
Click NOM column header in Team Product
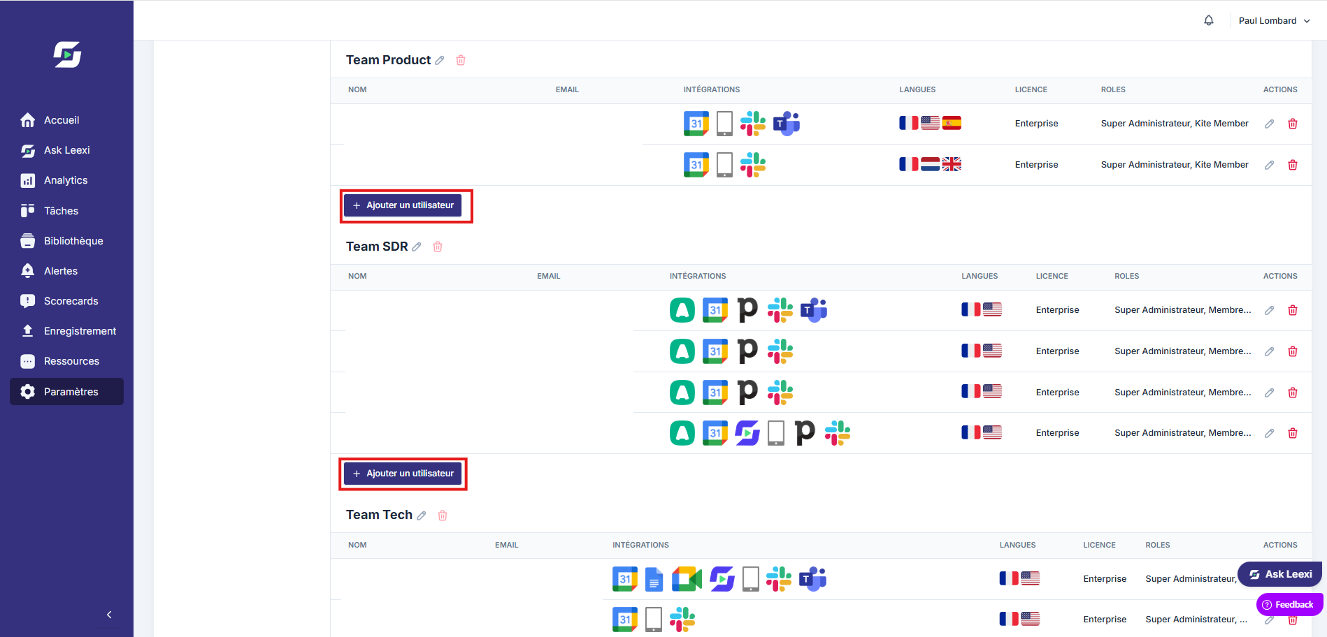357,90
